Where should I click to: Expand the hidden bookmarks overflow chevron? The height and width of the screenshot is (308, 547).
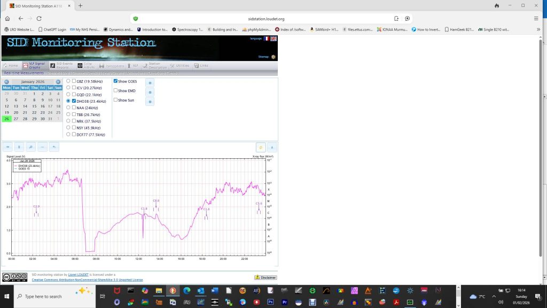pos(538,29)
